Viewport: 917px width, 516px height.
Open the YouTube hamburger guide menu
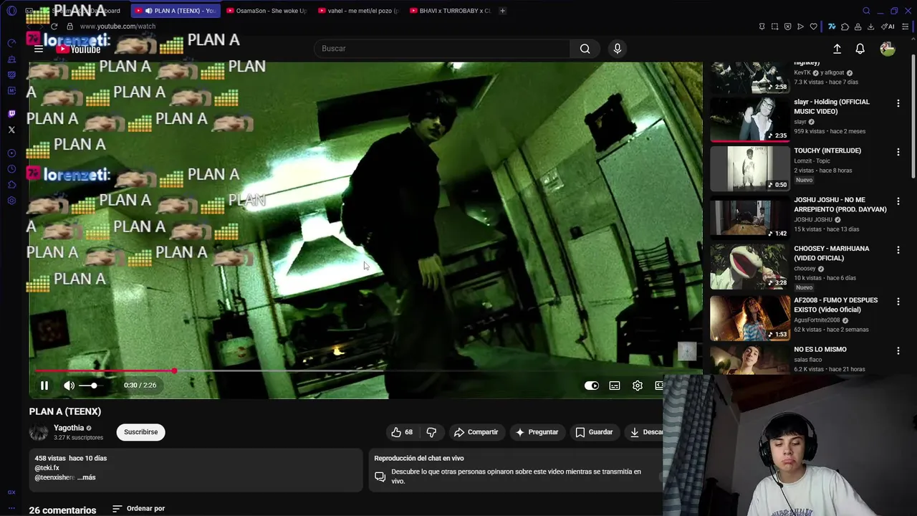click(39, 49)
